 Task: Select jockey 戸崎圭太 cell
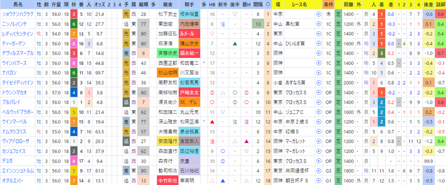click(189, 92)
